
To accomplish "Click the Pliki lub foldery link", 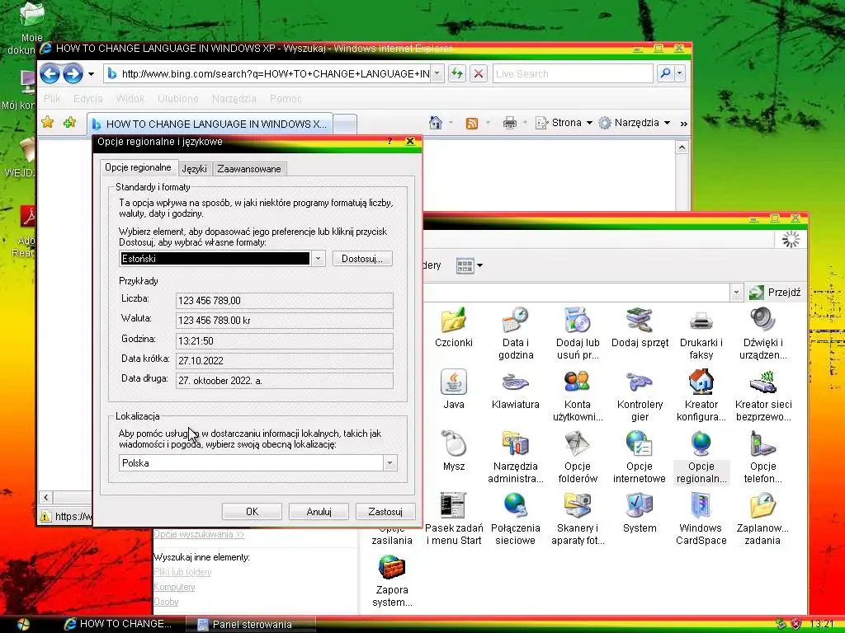I will (182, 572).
